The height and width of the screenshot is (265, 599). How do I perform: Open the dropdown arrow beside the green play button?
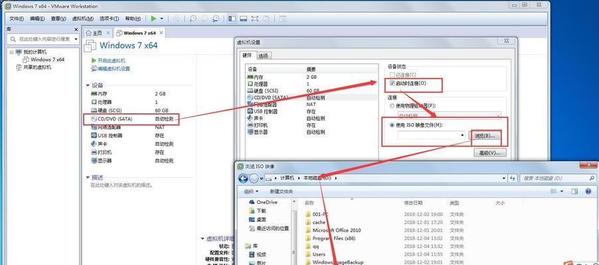(161, 19)
